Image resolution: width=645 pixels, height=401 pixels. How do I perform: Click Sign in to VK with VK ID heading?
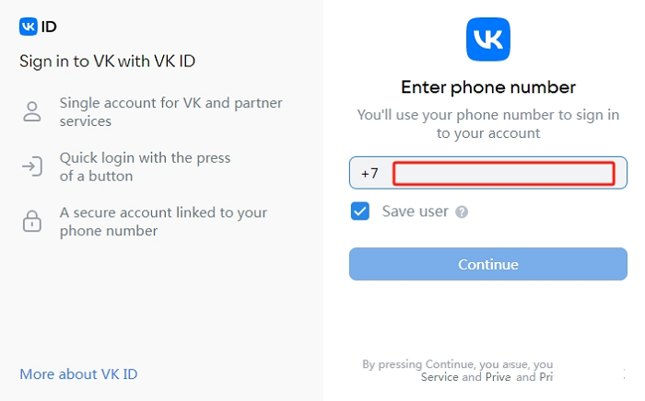click(108, 62)
